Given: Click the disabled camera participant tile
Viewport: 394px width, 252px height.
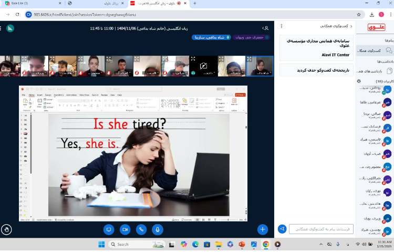Looking at the screenshot, I should (203, 66).
